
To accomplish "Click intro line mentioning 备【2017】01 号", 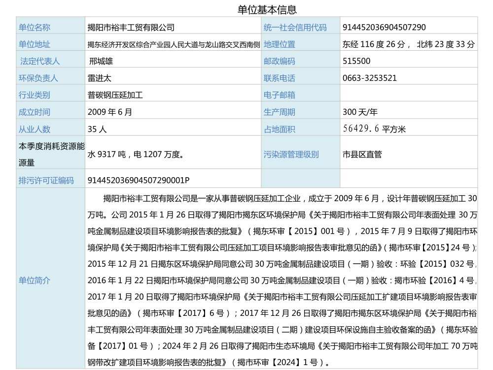I will coord(282,346).
